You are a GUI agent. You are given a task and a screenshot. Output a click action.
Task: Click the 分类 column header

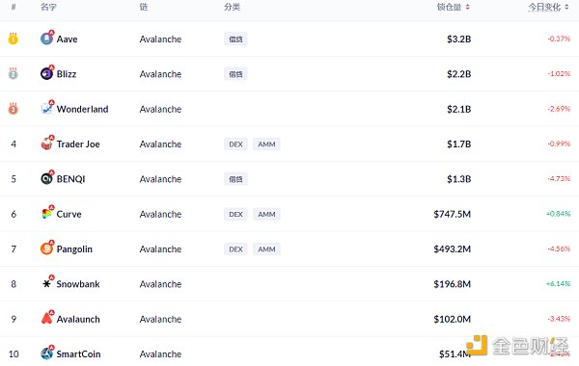232,7
